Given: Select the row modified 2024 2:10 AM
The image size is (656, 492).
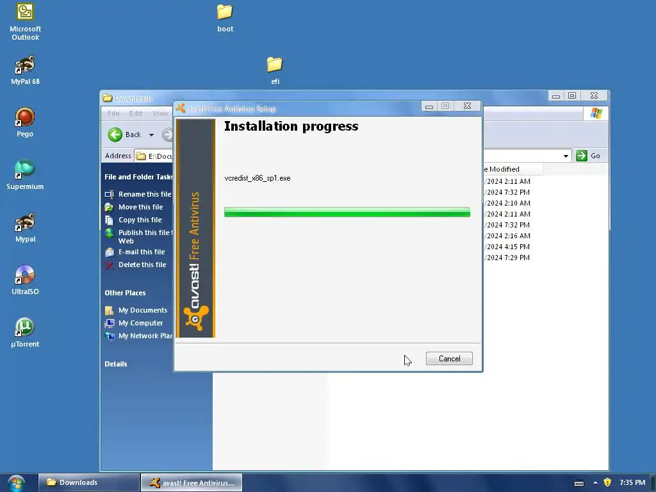Looking at the screenshot, I should (x=508, y=203).
